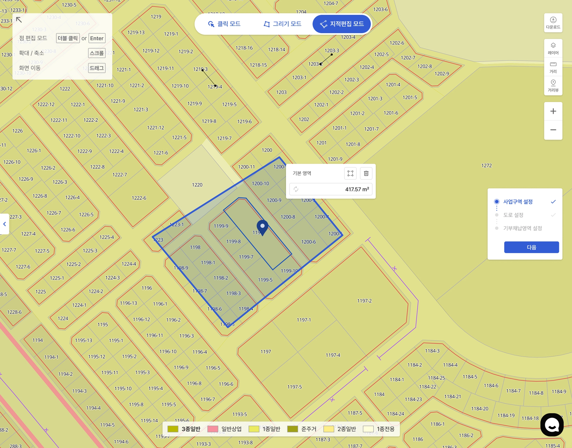Select the distance measuring tool
Screen dimensions: 572x448
[x=553, y=67]
